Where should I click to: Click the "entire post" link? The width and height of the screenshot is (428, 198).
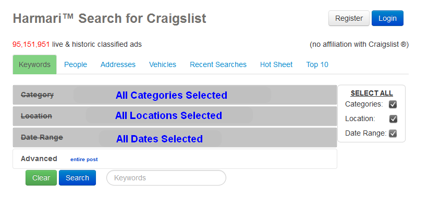84,160
